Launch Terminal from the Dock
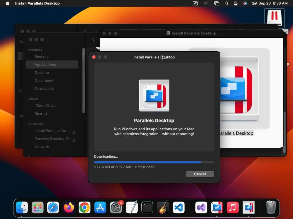This screenshot has height=219, width=293. click(x=147, y=208)
